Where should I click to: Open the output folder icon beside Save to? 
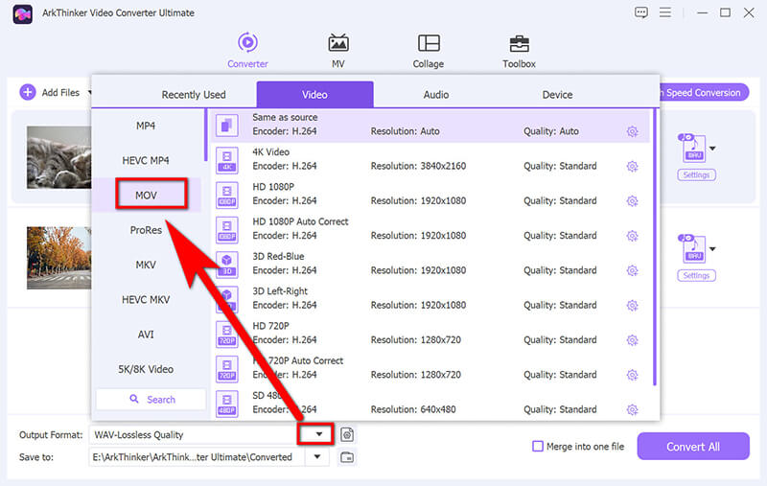pos(347,457)
